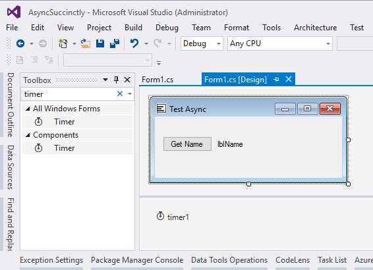Clear the toolbox search text

point(120,94)
